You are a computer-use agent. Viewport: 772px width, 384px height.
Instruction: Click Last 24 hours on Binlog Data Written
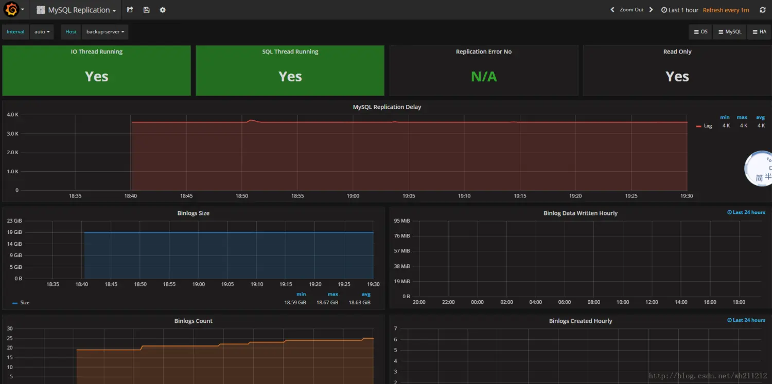point(746,212)
